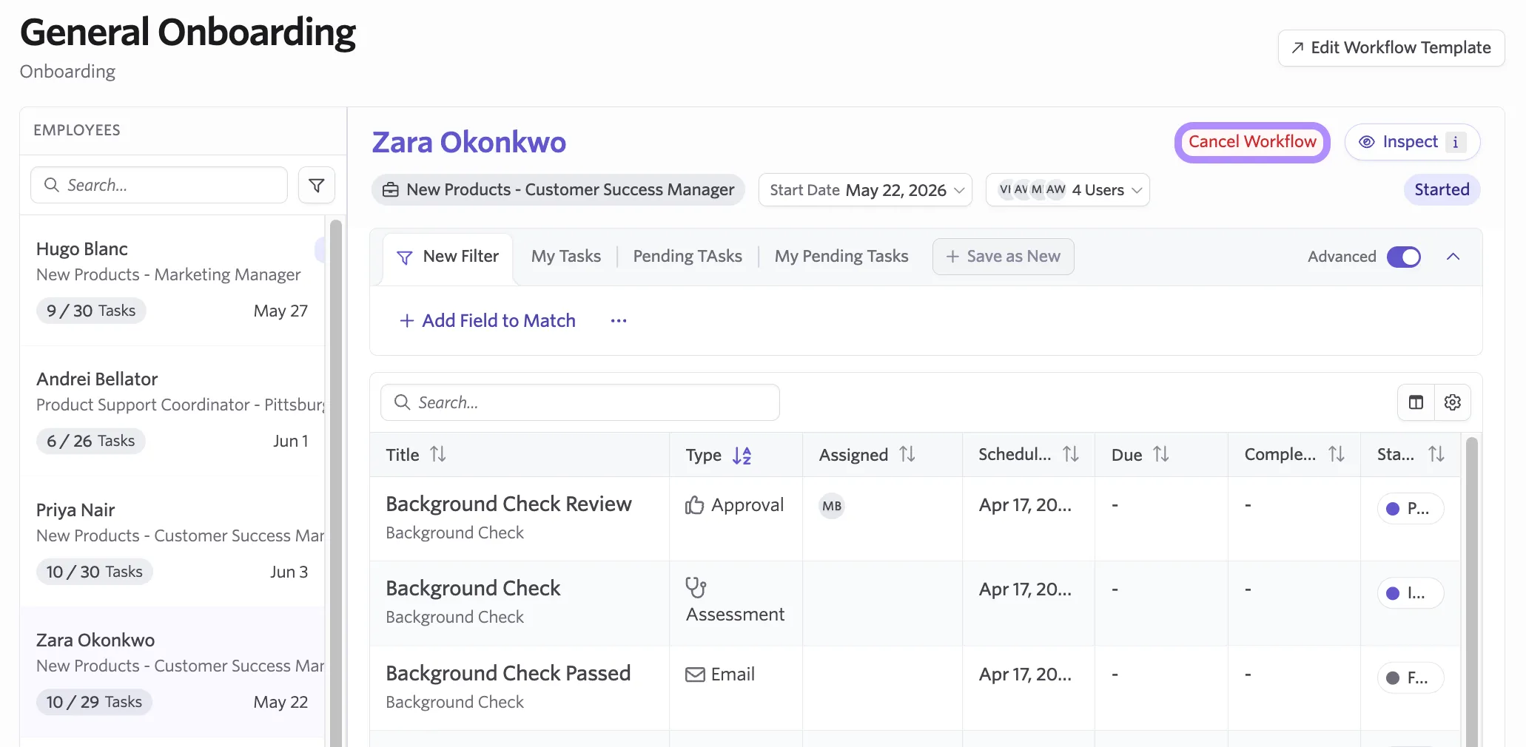Click Edit Workflow Template button
This screenshot has height=747, width=1526.
[x=1391, y=48]
